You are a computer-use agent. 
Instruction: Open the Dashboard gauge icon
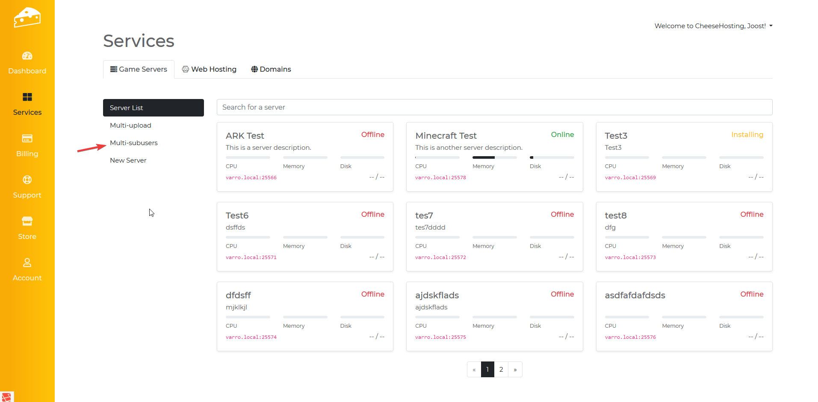pos(27,56)
